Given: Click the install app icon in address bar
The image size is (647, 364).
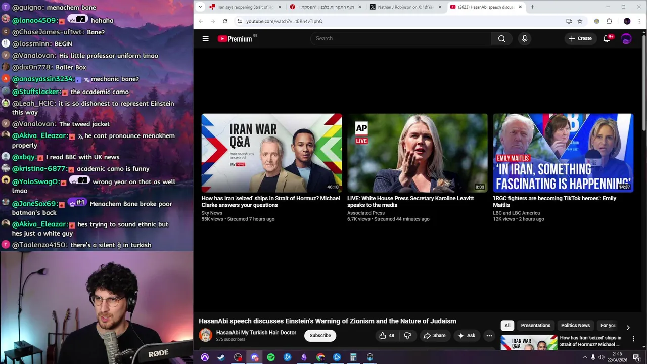Looking at the screenshot, I should tap(569, 21).
